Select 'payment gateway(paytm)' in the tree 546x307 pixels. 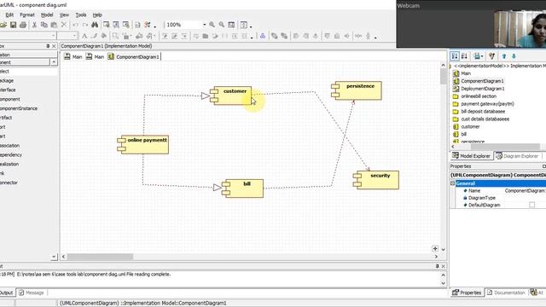coord(487,104)
